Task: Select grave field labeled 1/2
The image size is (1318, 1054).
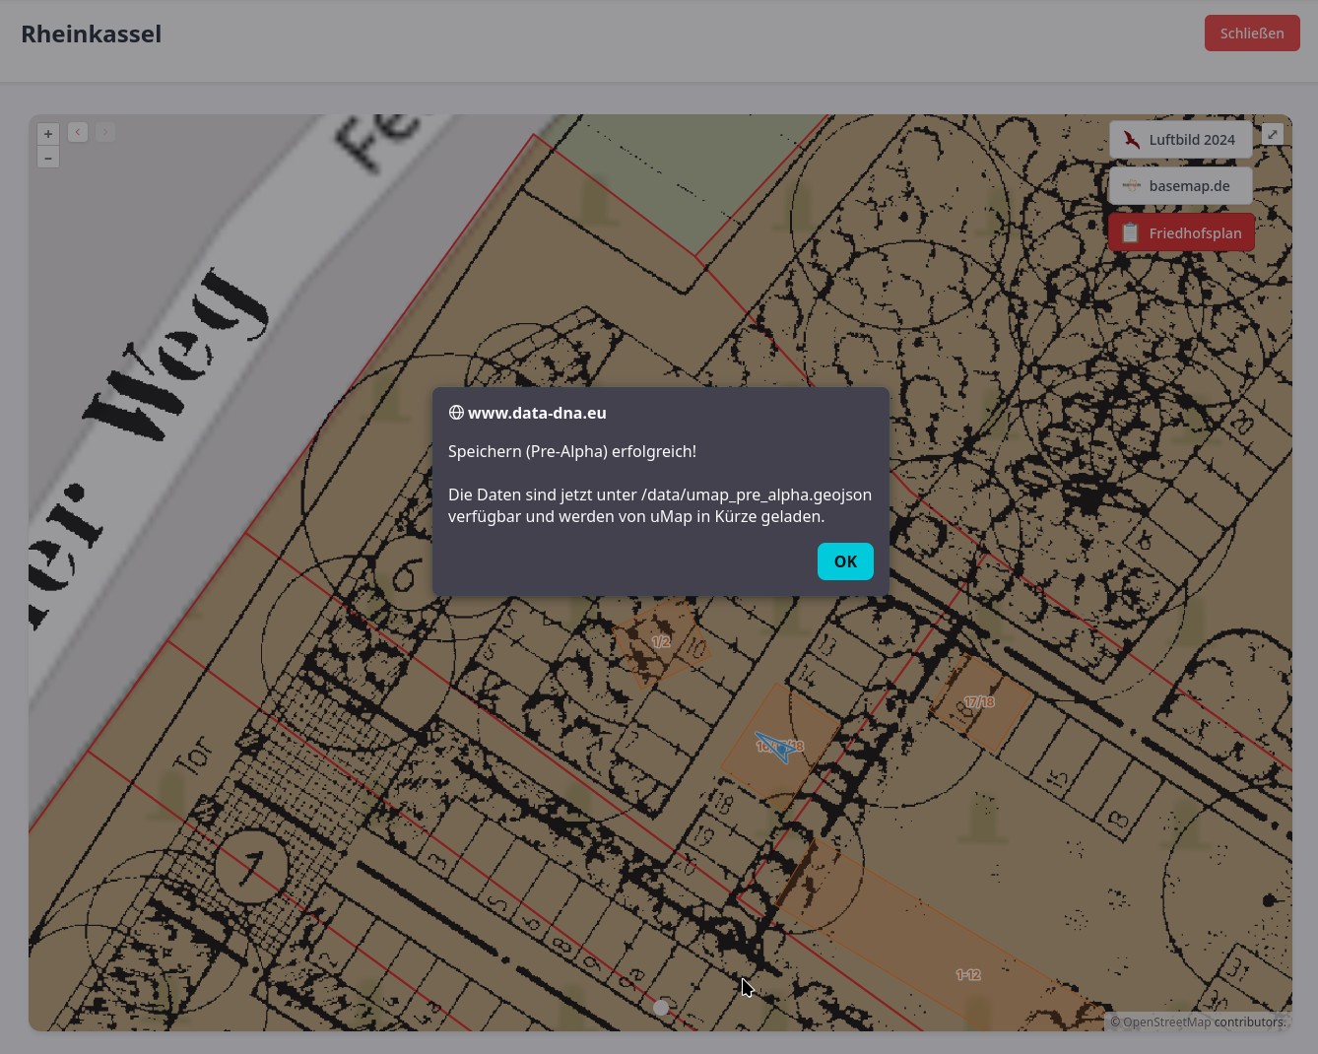Action: 660,641
